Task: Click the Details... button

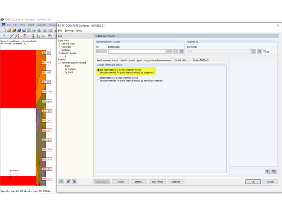Action: 139,182
